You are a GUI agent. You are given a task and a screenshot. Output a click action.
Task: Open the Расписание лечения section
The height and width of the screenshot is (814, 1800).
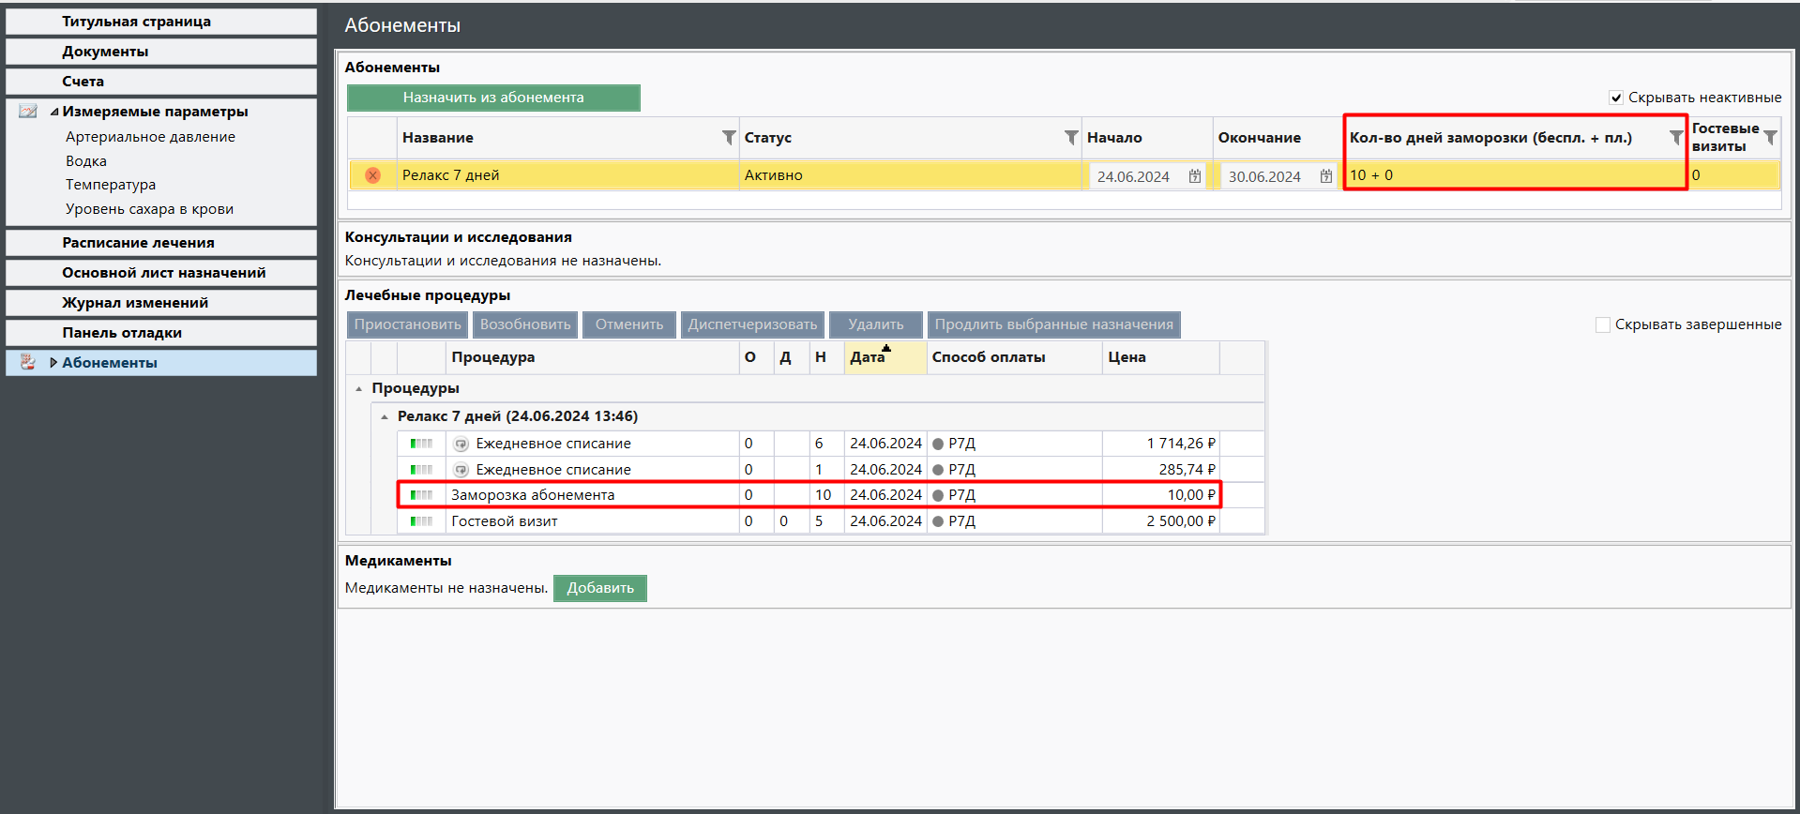point(138,243)
